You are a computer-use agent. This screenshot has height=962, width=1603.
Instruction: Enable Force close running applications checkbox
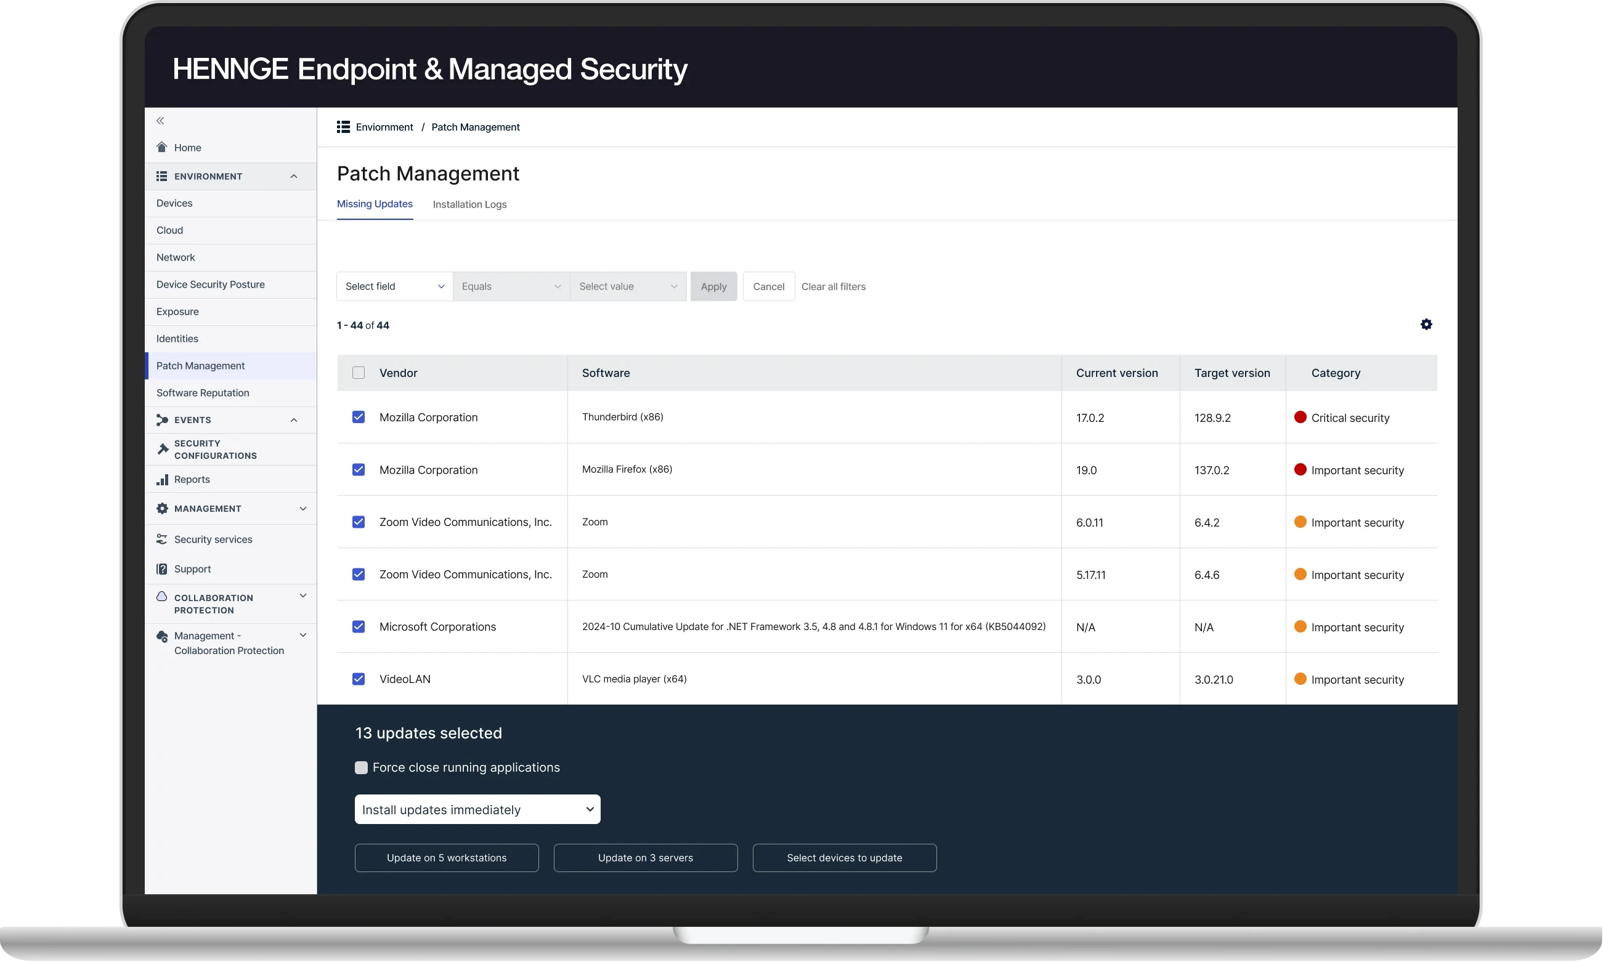coord(361,767)
